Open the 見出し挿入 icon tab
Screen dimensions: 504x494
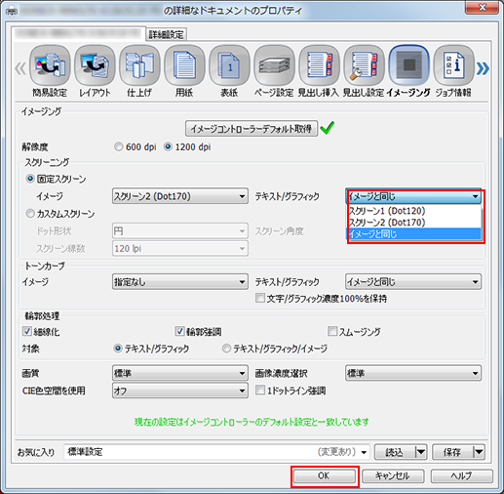(319, 70)
